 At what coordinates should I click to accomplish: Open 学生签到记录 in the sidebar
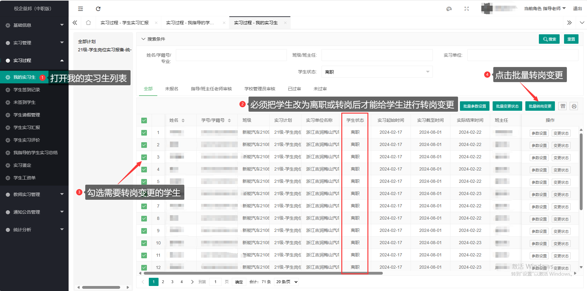click(x=27, y=90)
